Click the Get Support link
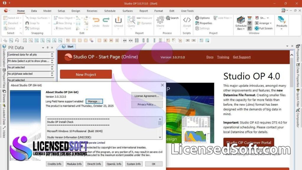This screenshot has width=302, height=170. [x=242, y=57]
